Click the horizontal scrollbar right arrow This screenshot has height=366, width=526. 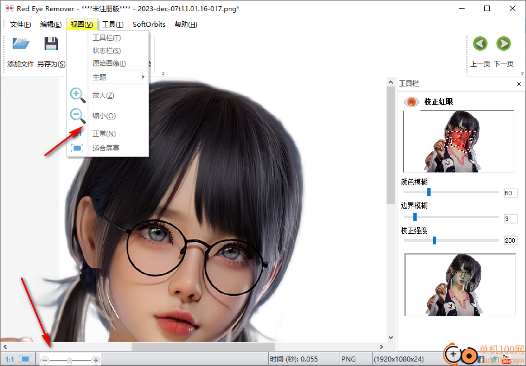(382, 346)
